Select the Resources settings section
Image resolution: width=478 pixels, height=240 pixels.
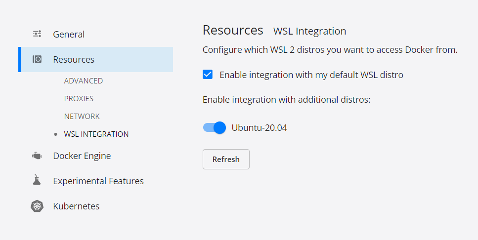(96, 59)
